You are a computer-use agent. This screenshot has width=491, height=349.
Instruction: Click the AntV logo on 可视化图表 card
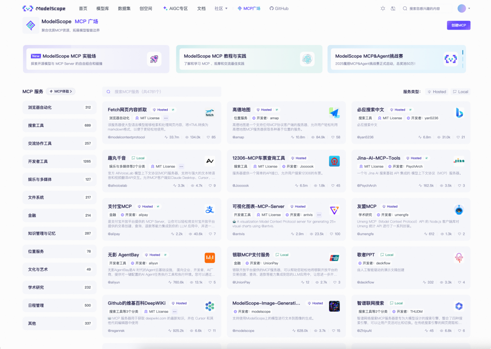tap(334, 210)
